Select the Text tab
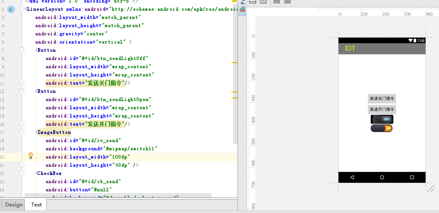This screenshot has height=213, width=439. pyautogui.click(x=36, y=205)
